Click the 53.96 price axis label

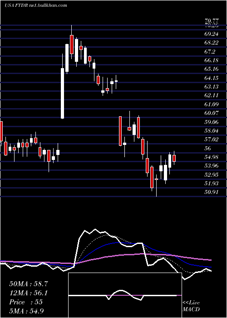click(x=212, y=166)
